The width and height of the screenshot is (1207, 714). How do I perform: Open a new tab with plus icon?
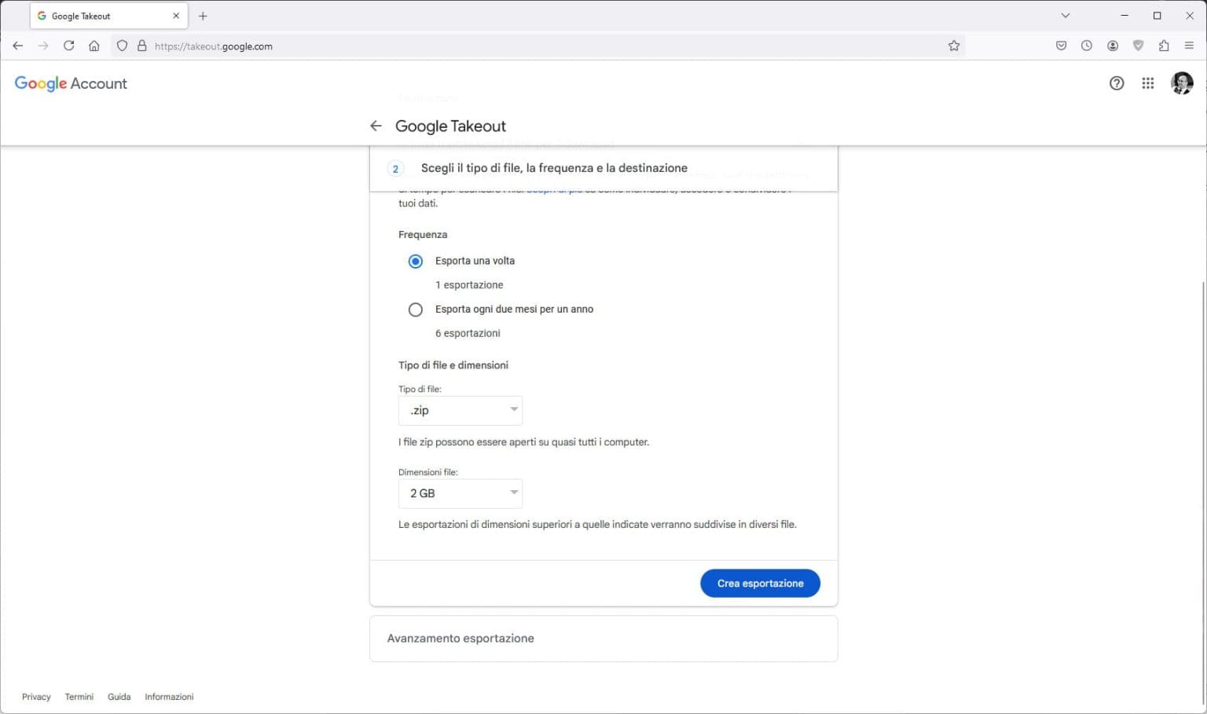203,16
